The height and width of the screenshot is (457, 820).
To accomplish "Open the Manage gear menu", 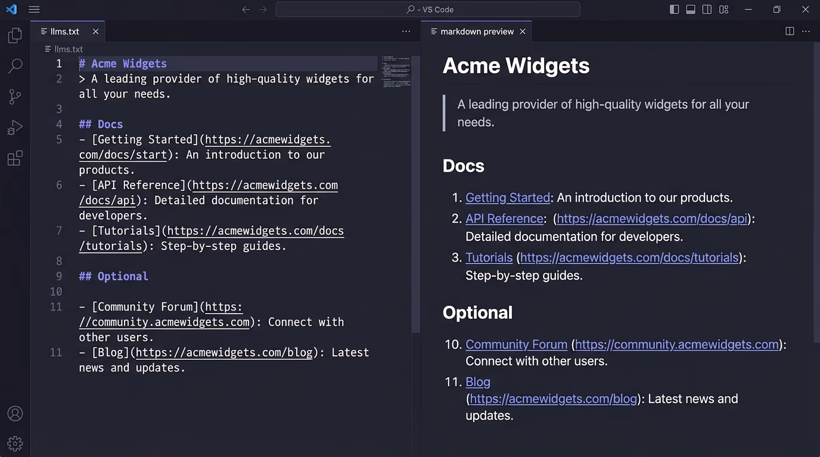I will click(15, 443).
